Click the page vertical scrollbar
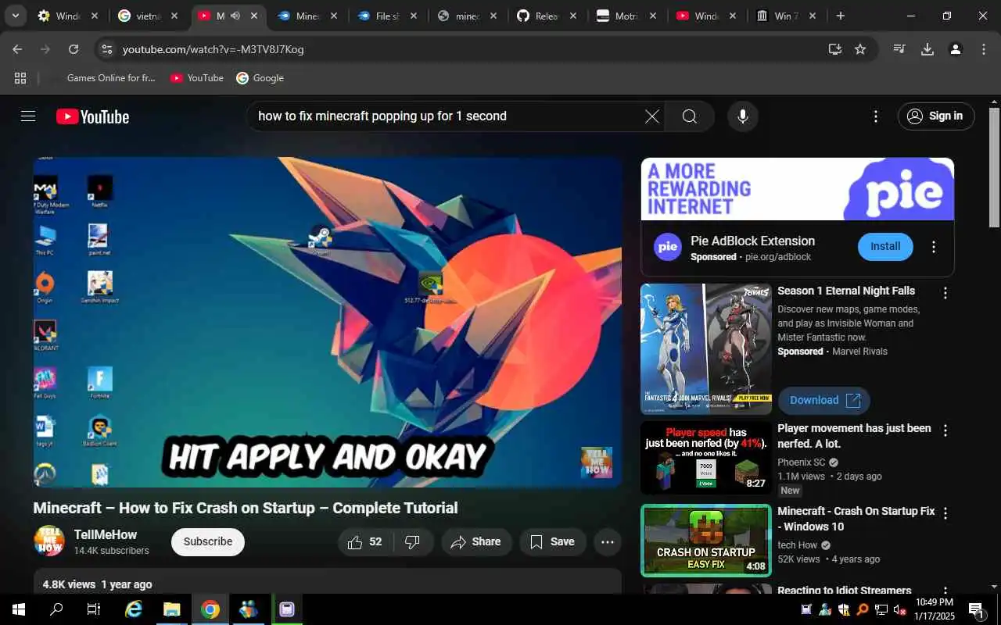The image size is (1001, 625). point(994,168)
